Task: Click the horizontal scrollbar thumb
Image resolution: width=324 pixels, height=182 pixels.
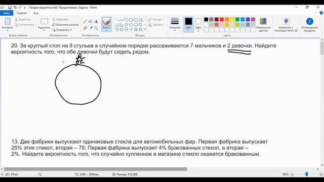Action: [96, 169]
